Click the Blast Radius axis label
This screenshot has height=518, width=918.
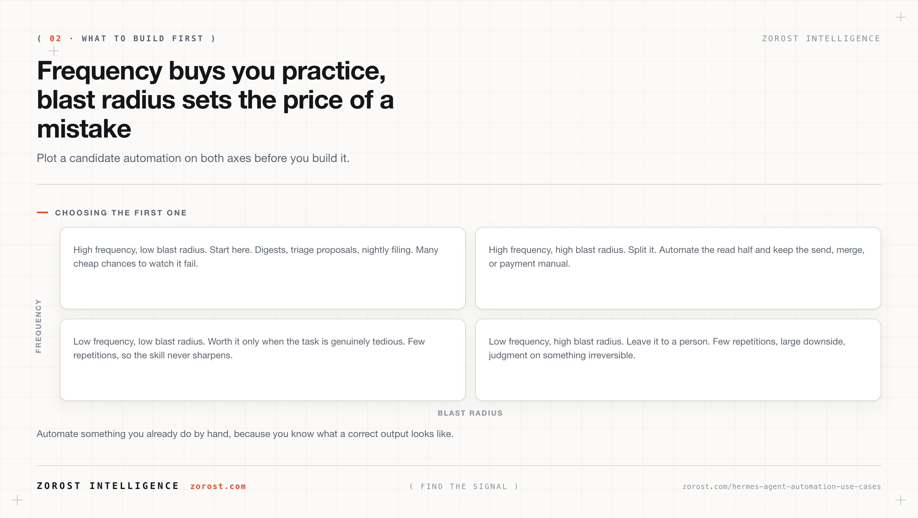click(470, 413)
